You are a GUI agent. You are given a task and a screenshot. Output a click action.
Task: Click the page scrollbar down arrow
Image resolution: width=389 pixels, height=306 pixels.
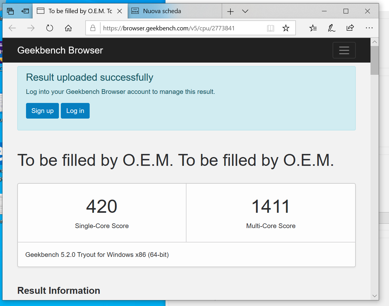[375, 296]
